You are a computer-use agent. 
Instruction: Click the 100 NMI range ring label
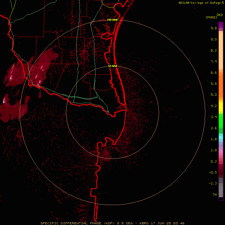[x=112, y=20]
